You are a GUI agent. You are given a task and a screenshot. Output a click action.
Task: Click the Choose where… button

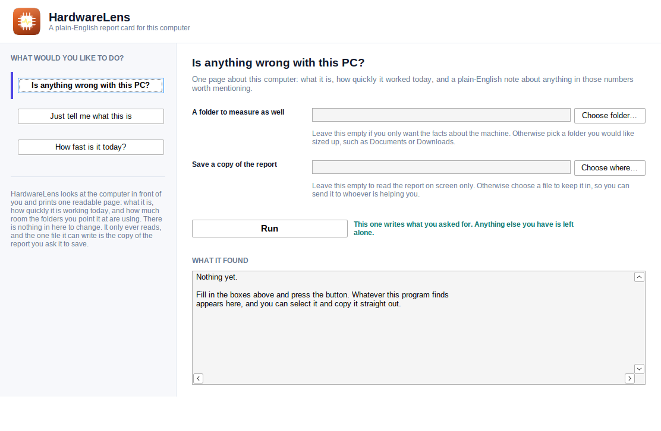(x=609, y=168)
